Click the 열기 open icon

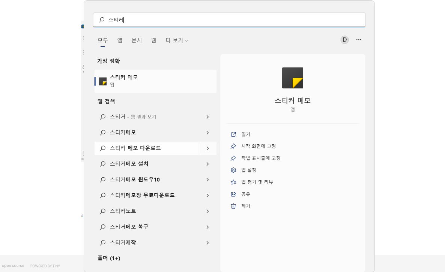233,134
